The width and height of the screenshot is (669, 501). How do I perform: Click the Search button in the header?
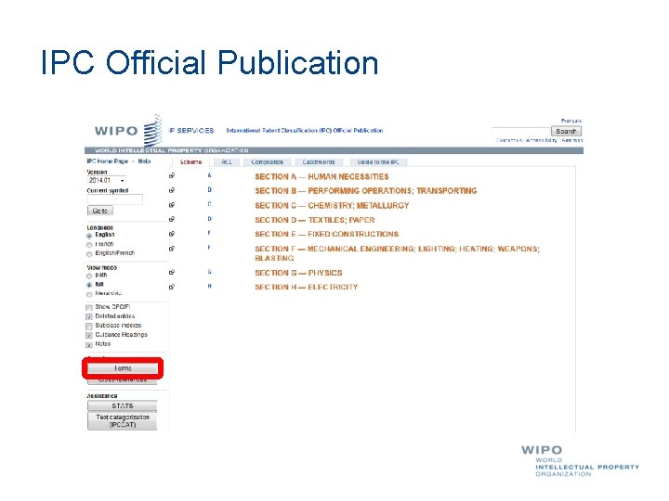pyautogui.click(x=566, y=131)
